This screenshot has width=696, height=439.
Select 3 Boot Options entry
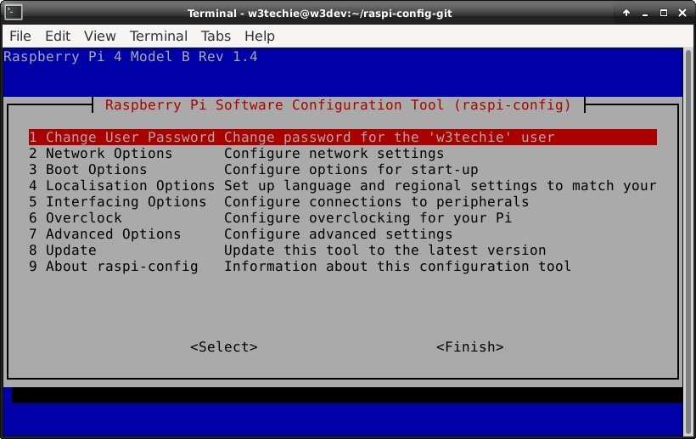(x=343, y=170)
